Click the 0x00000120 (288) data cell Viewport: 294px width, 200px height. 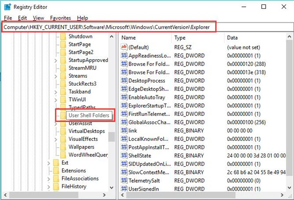point(246,64)
